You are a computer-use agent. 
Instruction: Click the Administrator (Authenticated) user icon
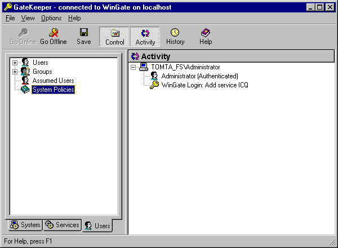coord(154,76)
